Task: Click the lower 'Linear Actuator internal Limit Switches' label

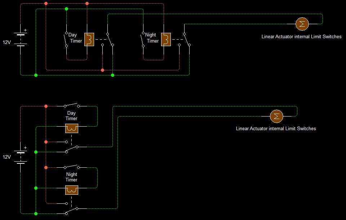Action: (x=276, y=128)
